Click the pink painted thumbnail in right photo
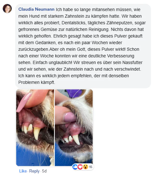 coord(69,117)
